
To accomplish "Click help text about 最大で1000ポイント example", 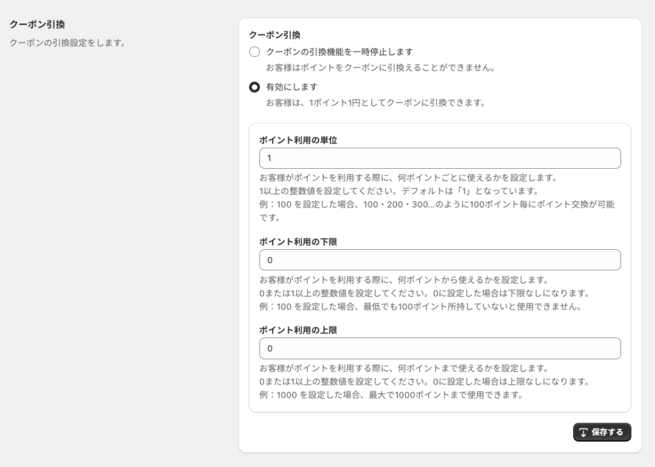I will click(x=390, y=395).
